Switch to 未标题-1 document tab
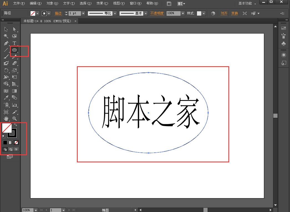The width and height of the screenshot is (290, 212). (x=47, y=21)
